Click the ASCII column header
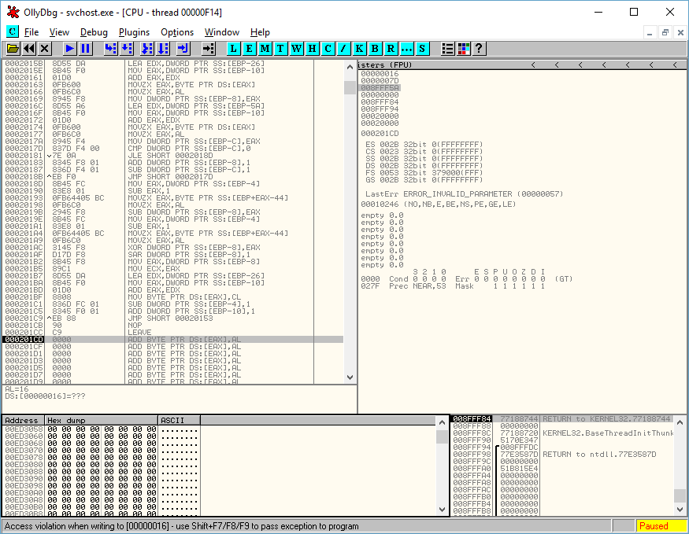 tap(179, 420)
